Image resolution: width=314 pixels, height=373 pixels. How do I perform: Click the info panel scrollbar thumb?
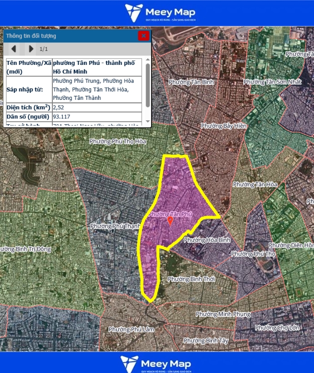[148, 85]
